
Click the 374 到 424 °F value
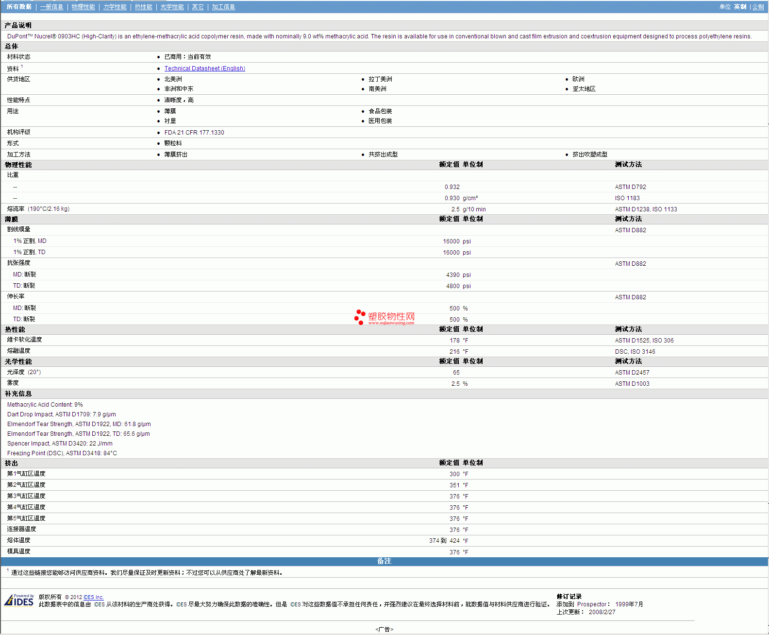[x=449, y=541]
